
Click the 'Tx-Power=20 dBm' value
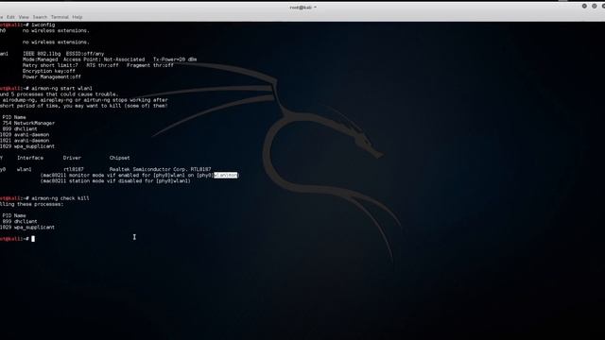(175, 59)
